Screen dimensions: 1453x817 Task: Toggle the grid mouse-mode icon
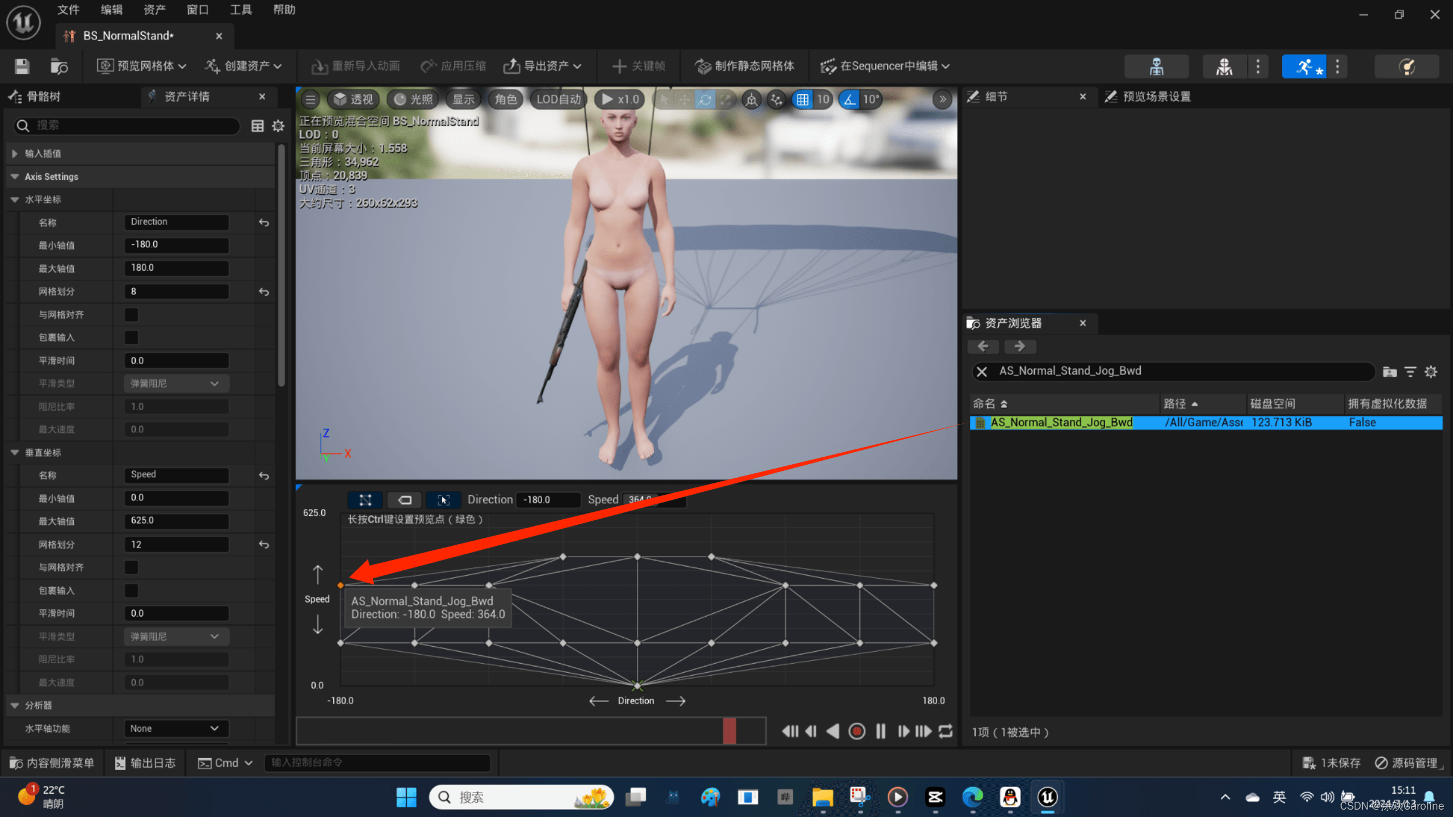click(443, 500)
